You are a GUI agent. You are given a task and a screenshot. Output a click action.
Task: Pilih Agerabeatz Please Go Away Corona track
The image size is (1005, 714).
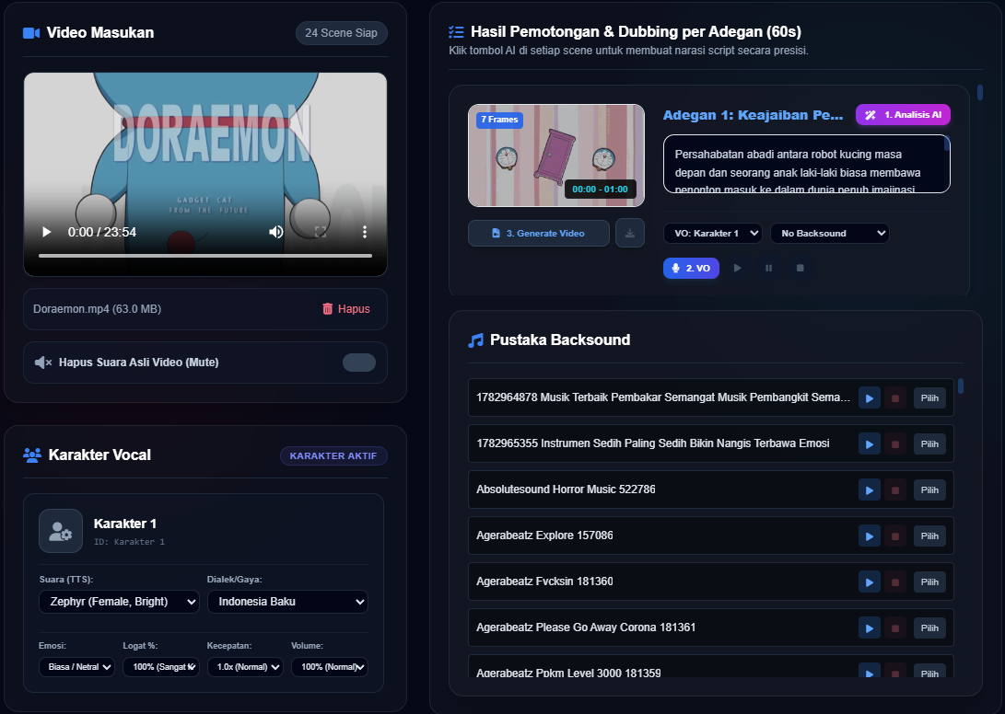[929, 628]
